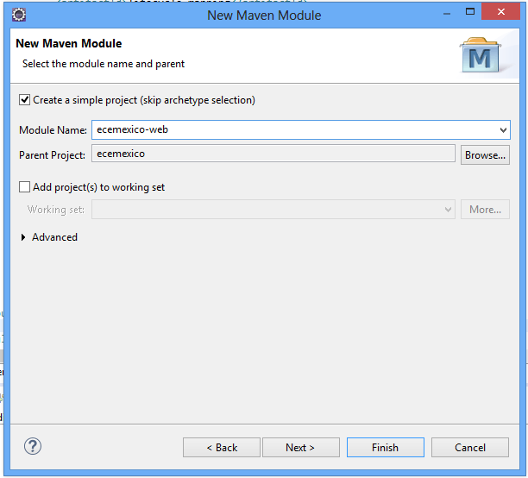Click Finish to create the module
528x478 pixels.
tap(386, 447)
